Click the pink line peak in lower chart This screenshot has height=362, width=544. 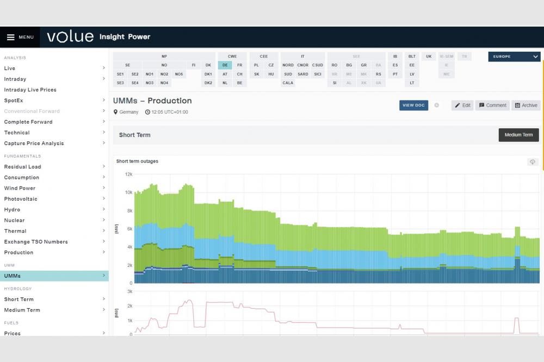pyautogui.click(x=189, y=300)
